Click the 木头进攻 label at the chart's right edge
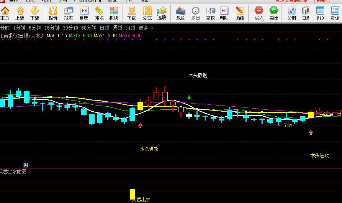 pos(319,155)
